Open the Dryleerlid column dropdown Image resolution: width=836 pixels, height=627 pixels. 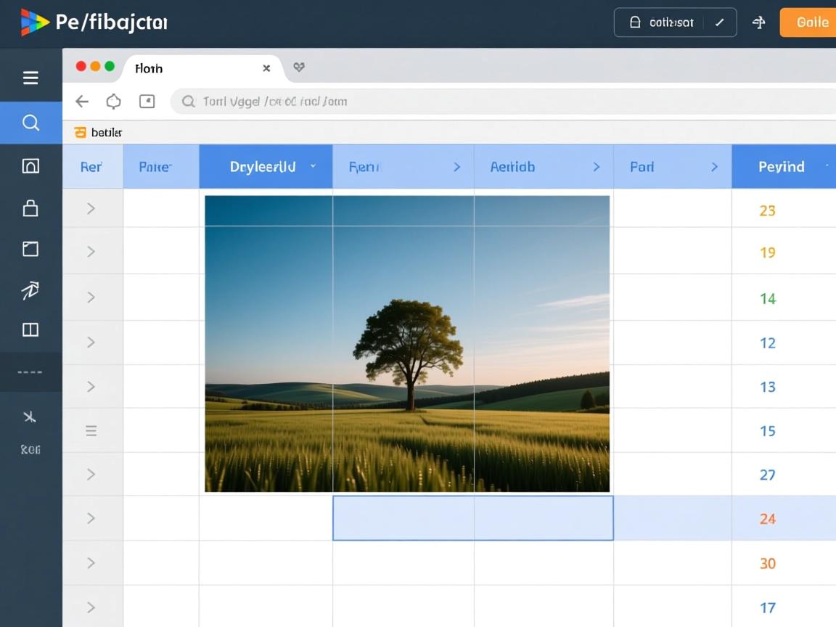click(x=313, y=166)
